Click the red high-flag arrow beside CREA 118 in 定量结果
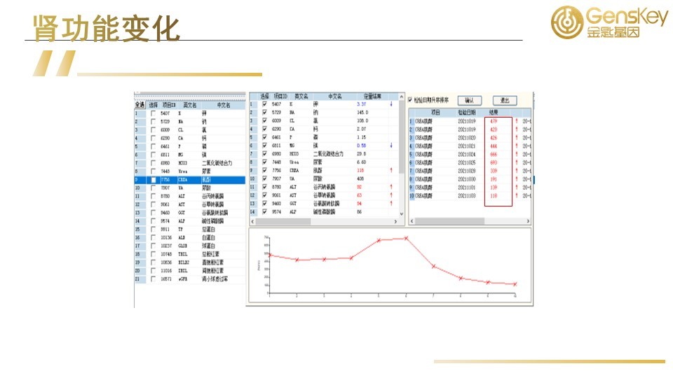This screenshot has width=673, height=378. [x=391, y=171]
